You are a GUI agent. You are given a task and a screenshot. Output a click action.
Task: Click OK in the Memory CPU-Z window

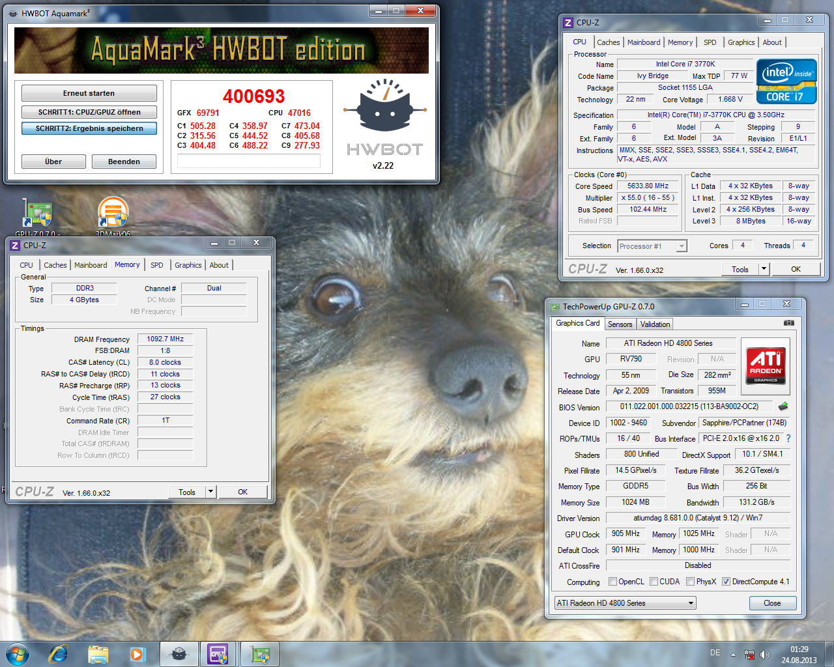(242, 492)
